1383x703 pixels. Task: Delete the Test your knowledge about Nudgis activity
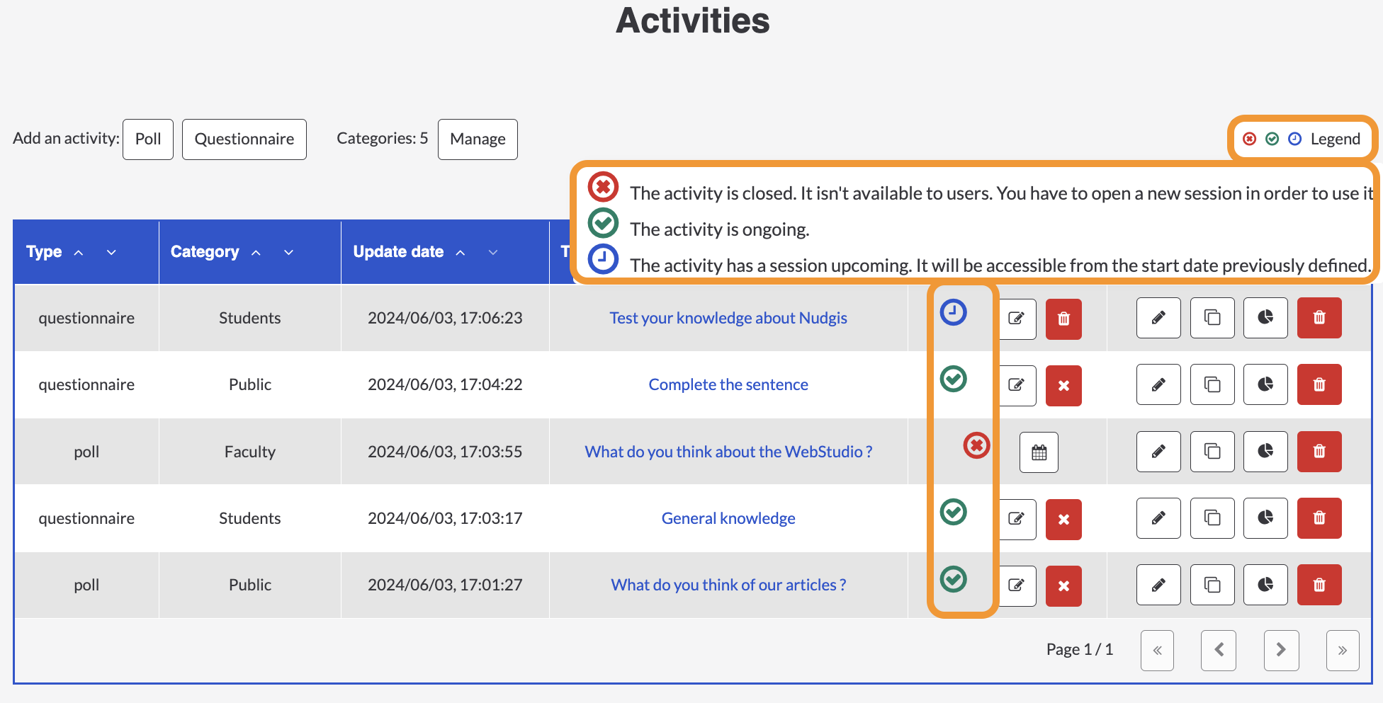coord(1319,317)
